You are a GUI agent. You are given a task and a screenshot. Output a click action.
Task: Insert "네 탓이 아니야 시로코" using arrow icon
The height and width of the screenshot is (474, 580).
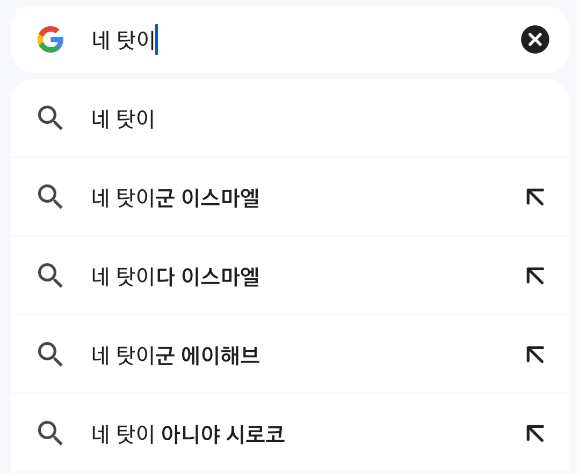535,433
